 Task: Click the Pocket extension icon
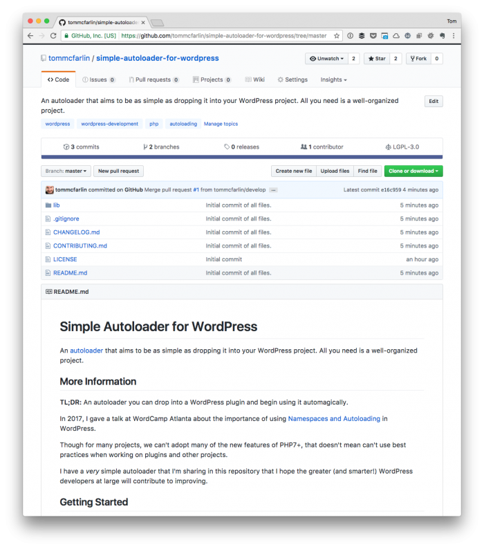[x=373, y=36]
